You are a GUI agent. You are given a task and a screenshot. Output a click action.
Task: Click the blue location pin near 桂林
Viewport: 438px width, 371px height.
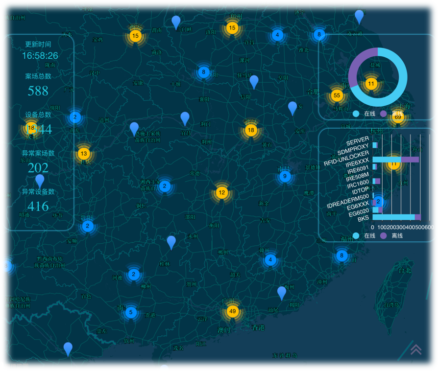[171, 242]
